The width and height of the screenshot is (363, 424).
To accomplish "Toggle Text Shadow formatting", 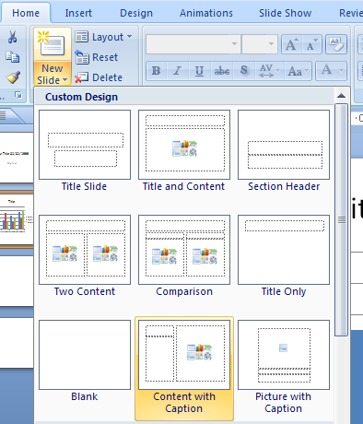I will (x=244, y=71).
